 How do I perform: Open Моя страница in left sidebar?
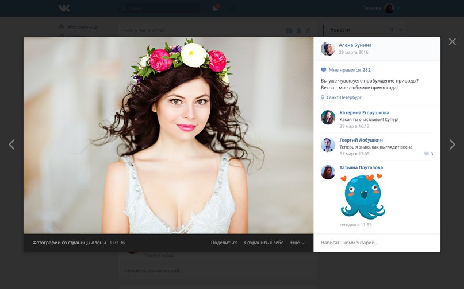[82, 27]
